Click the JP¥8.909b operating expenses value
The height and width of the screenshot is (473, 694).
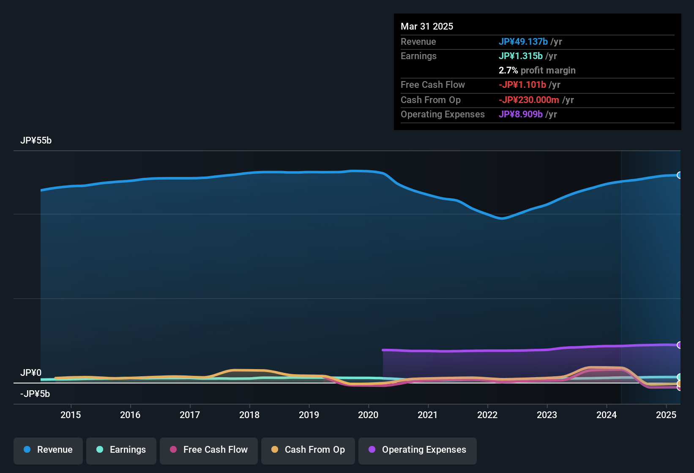[521, 114]
